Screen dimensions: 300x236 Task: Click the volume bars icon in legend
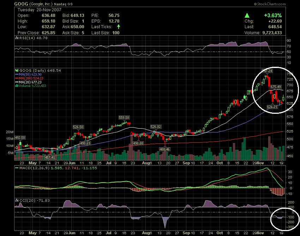17,85
